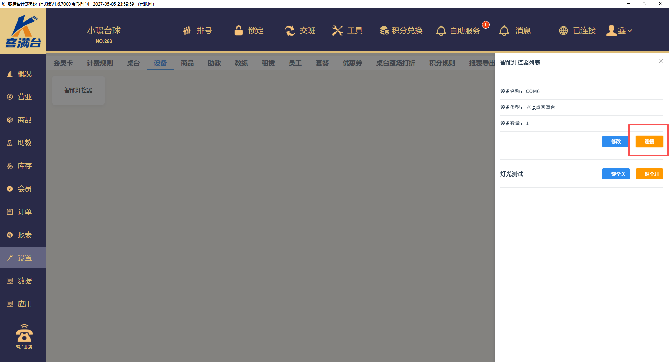
Task: Select the 智能灯控器 device card
Action: pos(78,90)
